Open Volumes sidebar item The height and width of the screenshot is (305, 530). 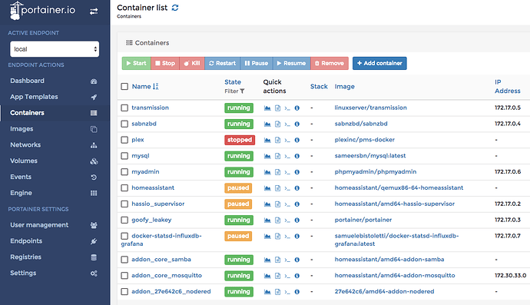coord(24,161)
